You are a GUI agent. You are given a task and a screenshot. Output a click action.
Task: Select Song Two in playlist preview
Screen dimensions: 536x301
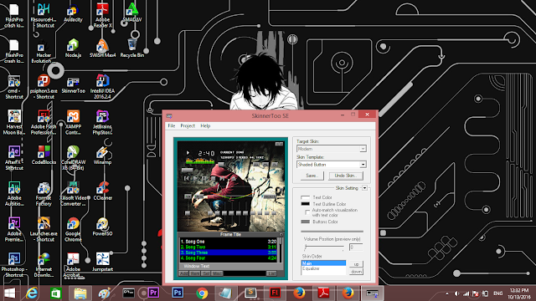pyautogui.click(x=229, y=247)
